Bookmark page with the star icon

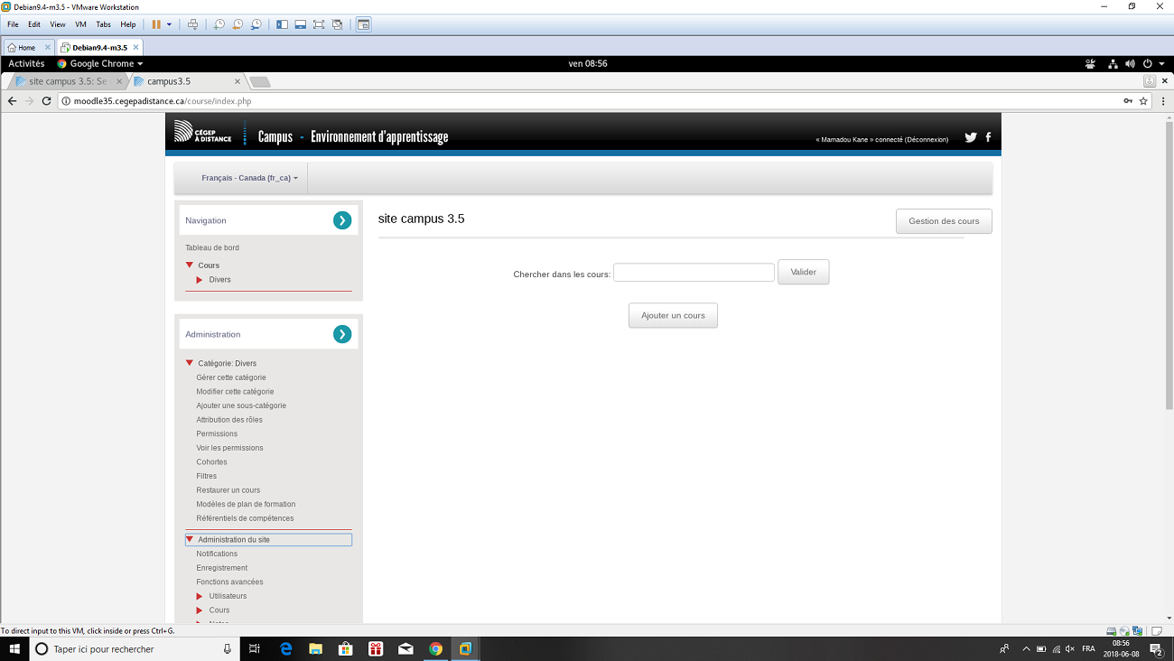(1143, 101)
